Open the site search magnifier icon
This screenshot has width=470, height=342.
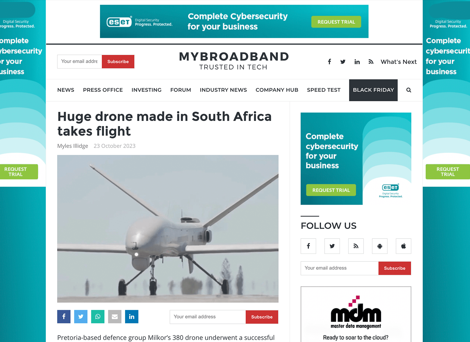[409, 90]
